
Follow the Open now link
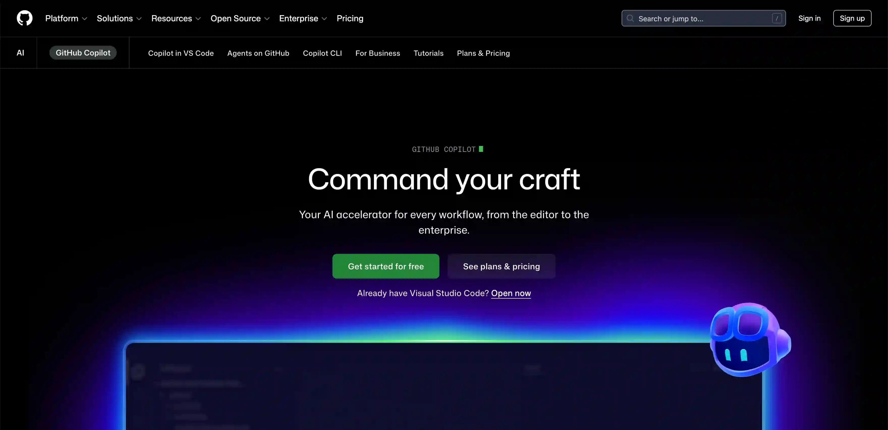click(x=511, y=293)
